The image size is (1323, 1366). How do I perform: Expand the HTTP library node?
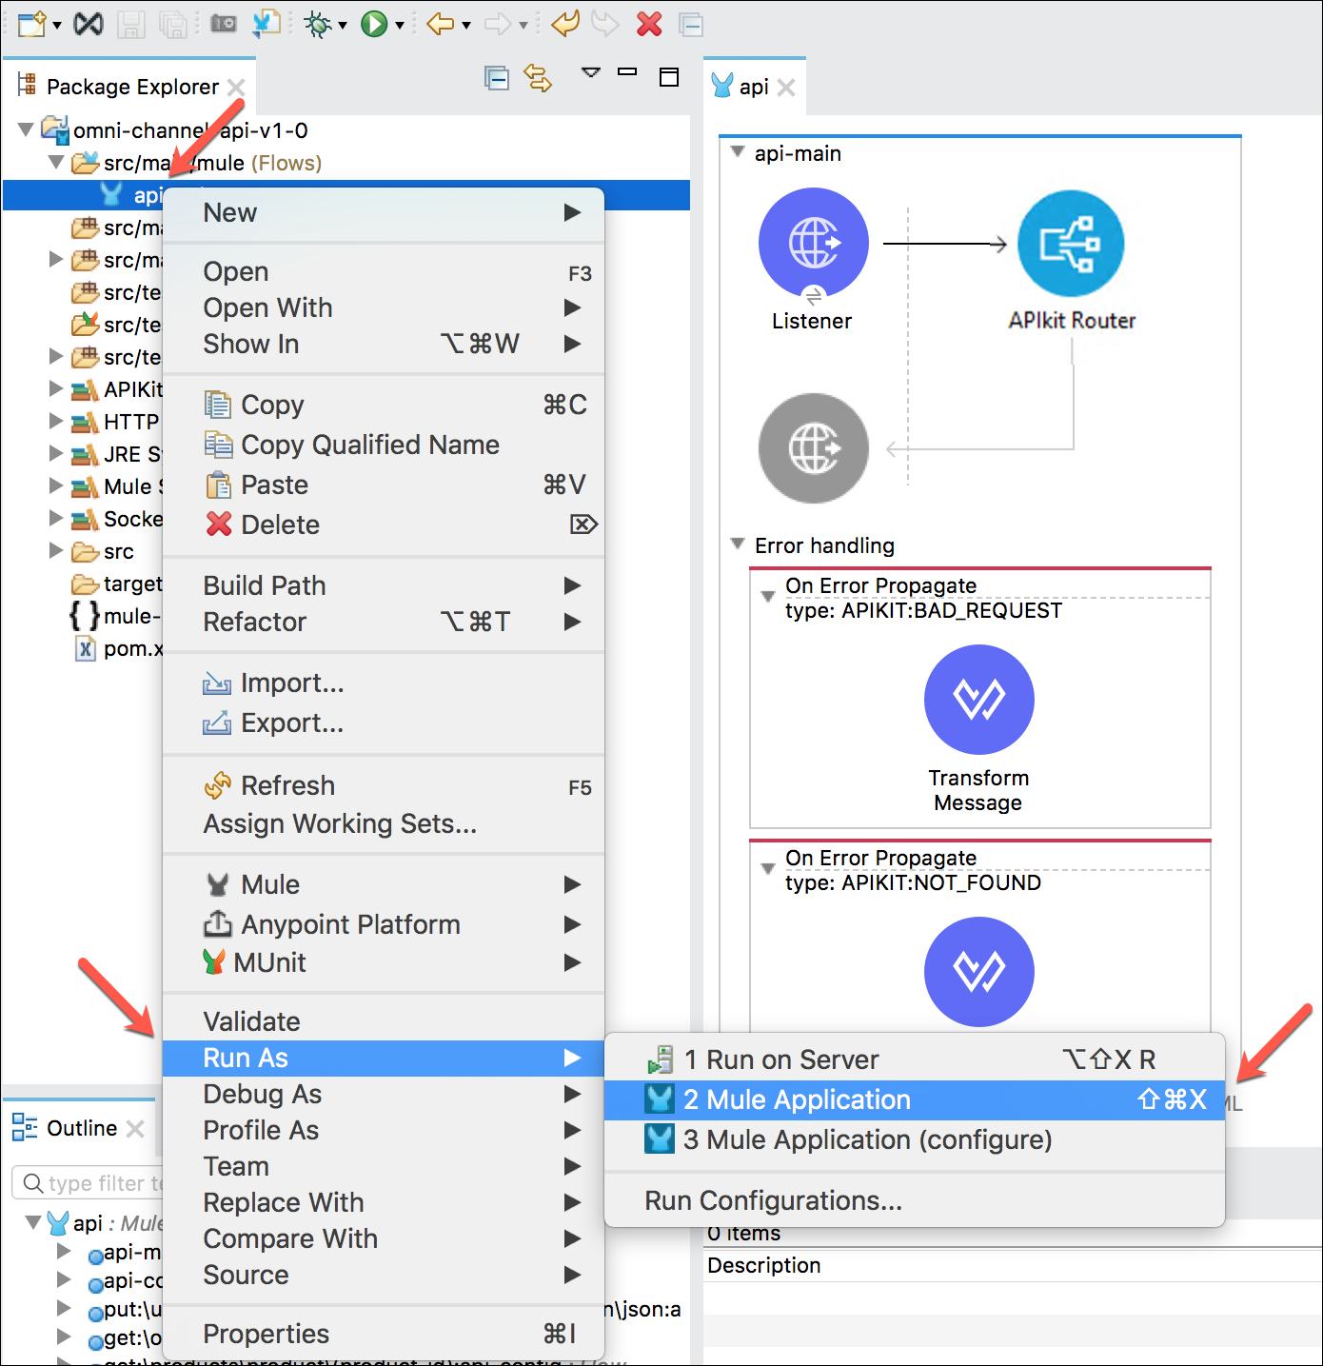(x=56, y=421)
